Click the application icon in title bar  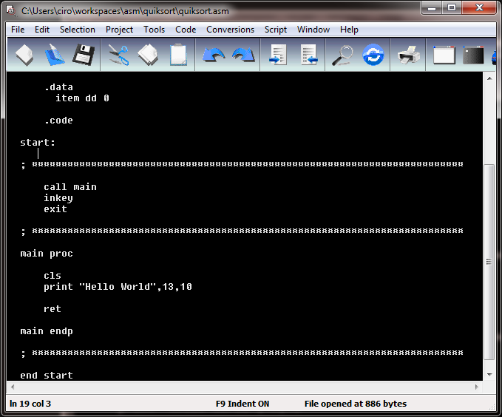tap(10, 10)
